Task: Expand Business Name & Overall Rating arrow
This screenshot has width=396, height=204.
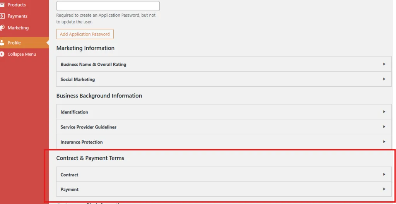Action: (384, 64)
